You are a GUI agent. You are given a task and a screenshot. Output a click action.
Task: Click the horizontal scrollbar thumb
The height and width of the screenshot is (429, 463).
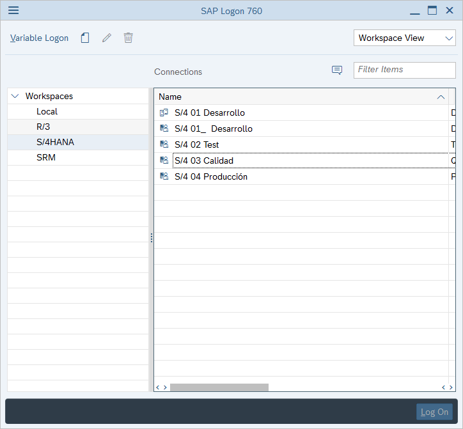click(x=219, y=387)
